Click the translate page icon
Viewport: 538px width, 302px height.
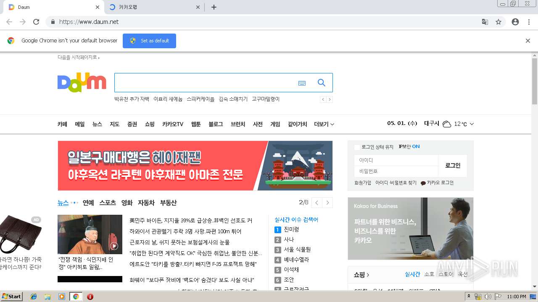[485, 22]
